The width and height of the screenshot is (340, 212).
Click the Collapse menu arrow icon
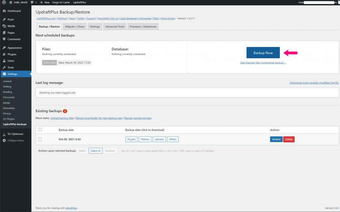[4, 140]
